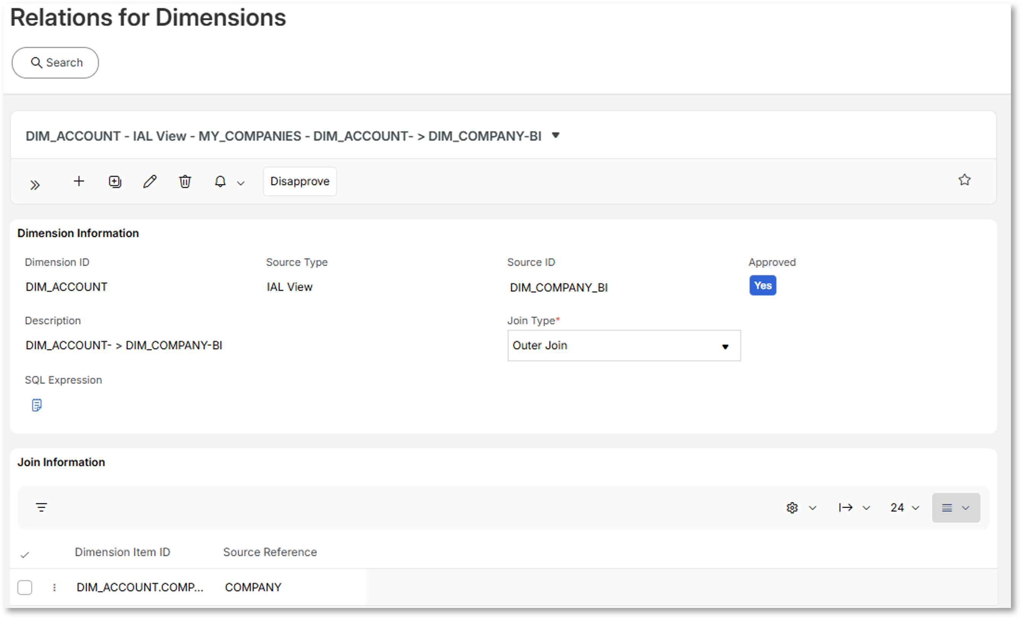Viewport: 1022px width, 619px height.
Task: Open row actions menu for DIM_ACCOUNT.COMP row
Action: pos(54,587)
